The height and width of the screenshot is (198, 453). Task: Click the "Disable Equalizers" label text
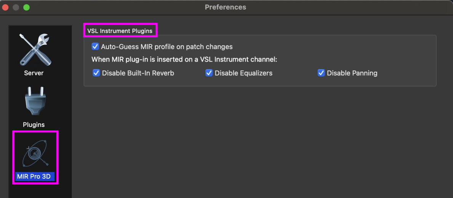[x=243, y=73]
